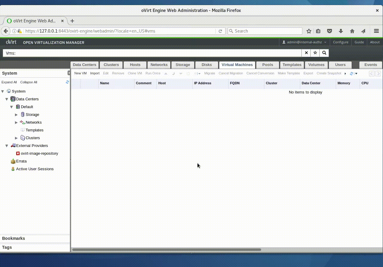The height and width of the screenshot is (267, 383).
Task: Click the Run VM up-arrow toolbar icon
Action: click(166, 73)
